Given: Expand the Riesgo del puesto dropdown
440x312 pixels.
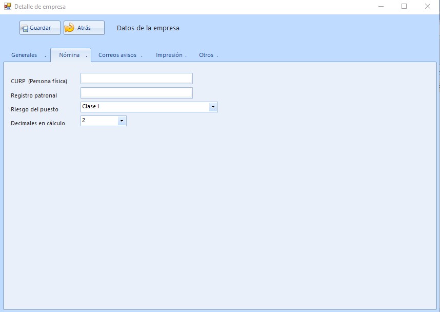Looking at the screenshot, I should (x=213, y=107).
